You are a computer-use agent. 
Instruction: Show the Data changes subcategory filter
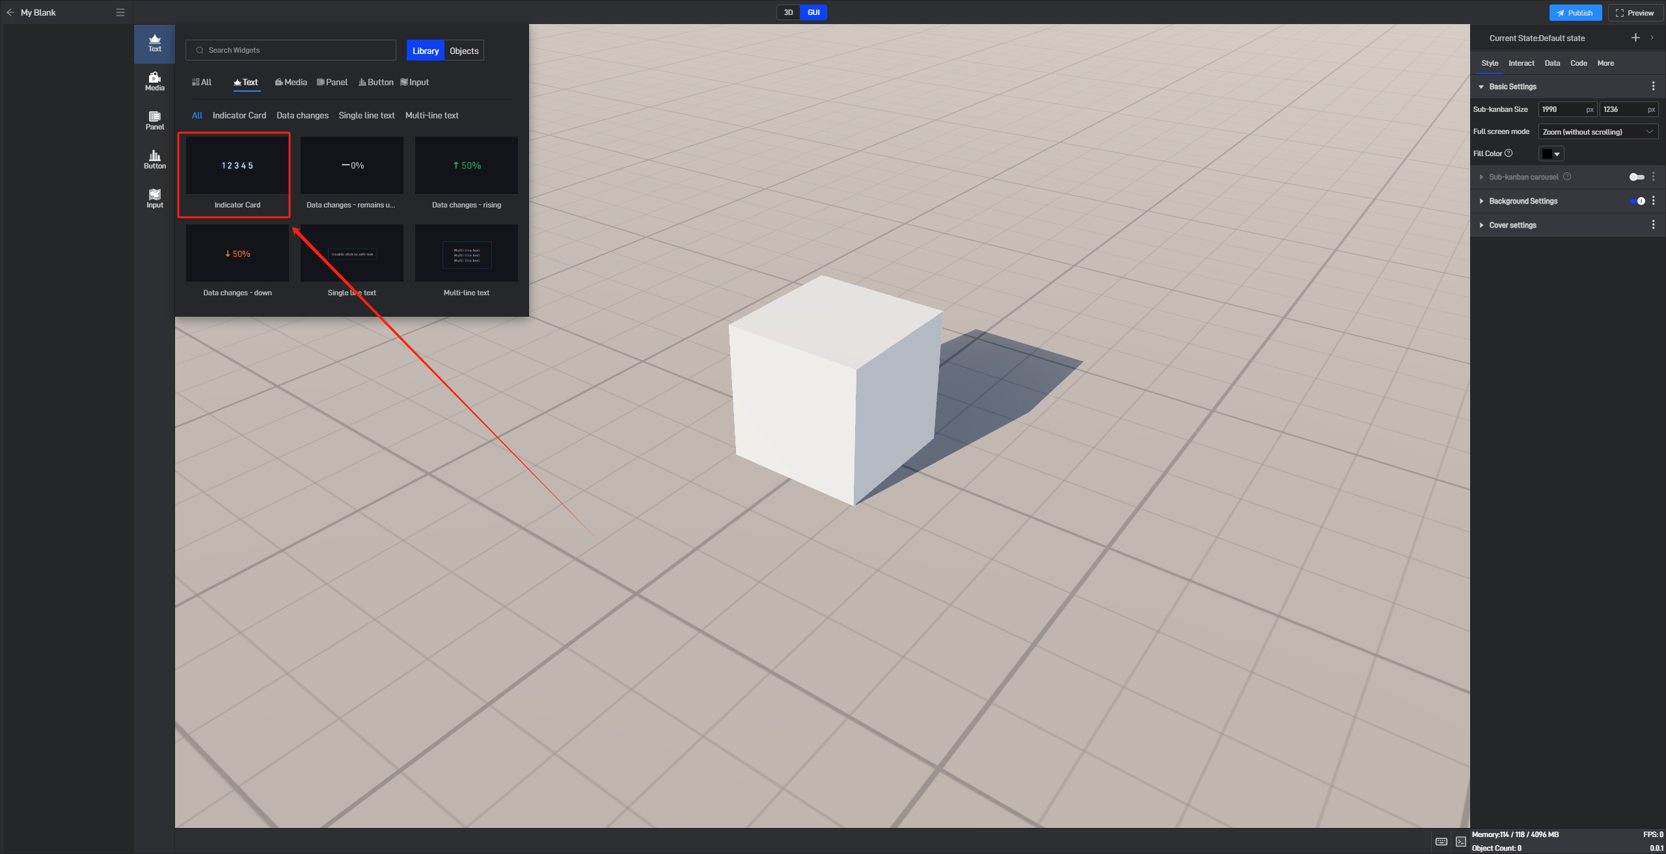[x=303, y=116]
